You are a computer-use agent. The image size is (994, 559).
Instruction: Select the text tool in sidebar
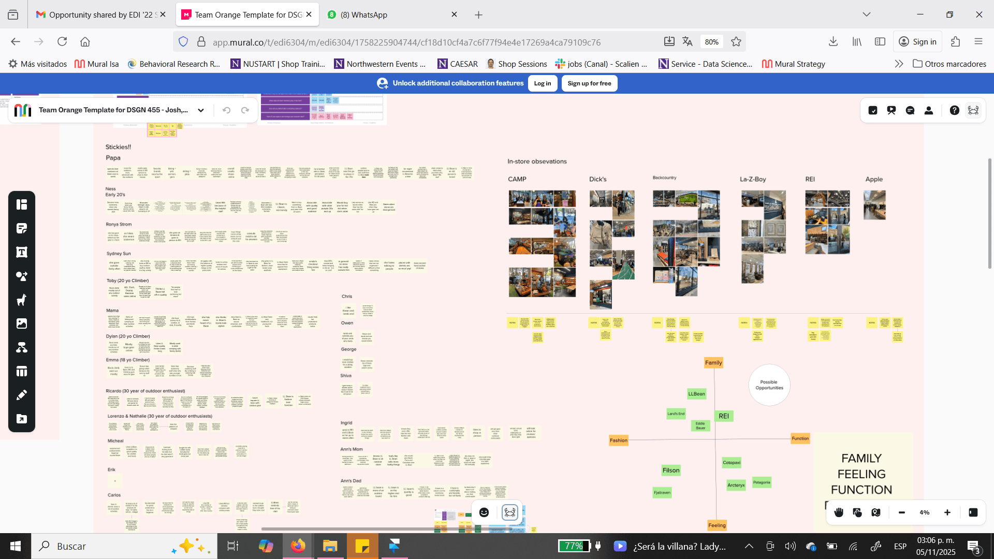(x=22, y=252)
